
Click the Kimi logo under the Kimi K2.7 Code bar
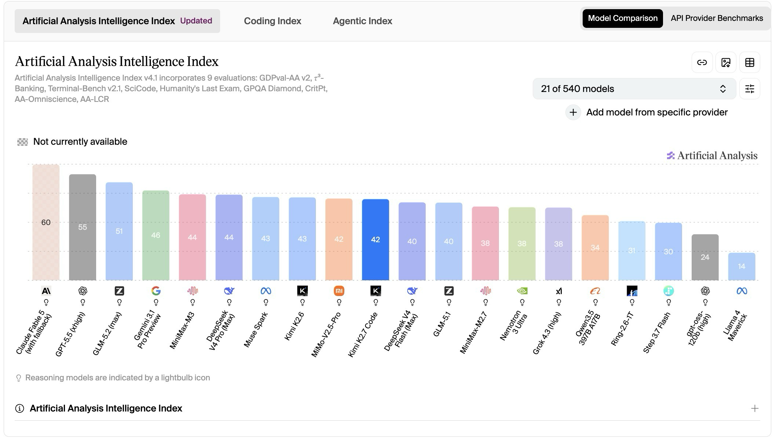(376, 291)
